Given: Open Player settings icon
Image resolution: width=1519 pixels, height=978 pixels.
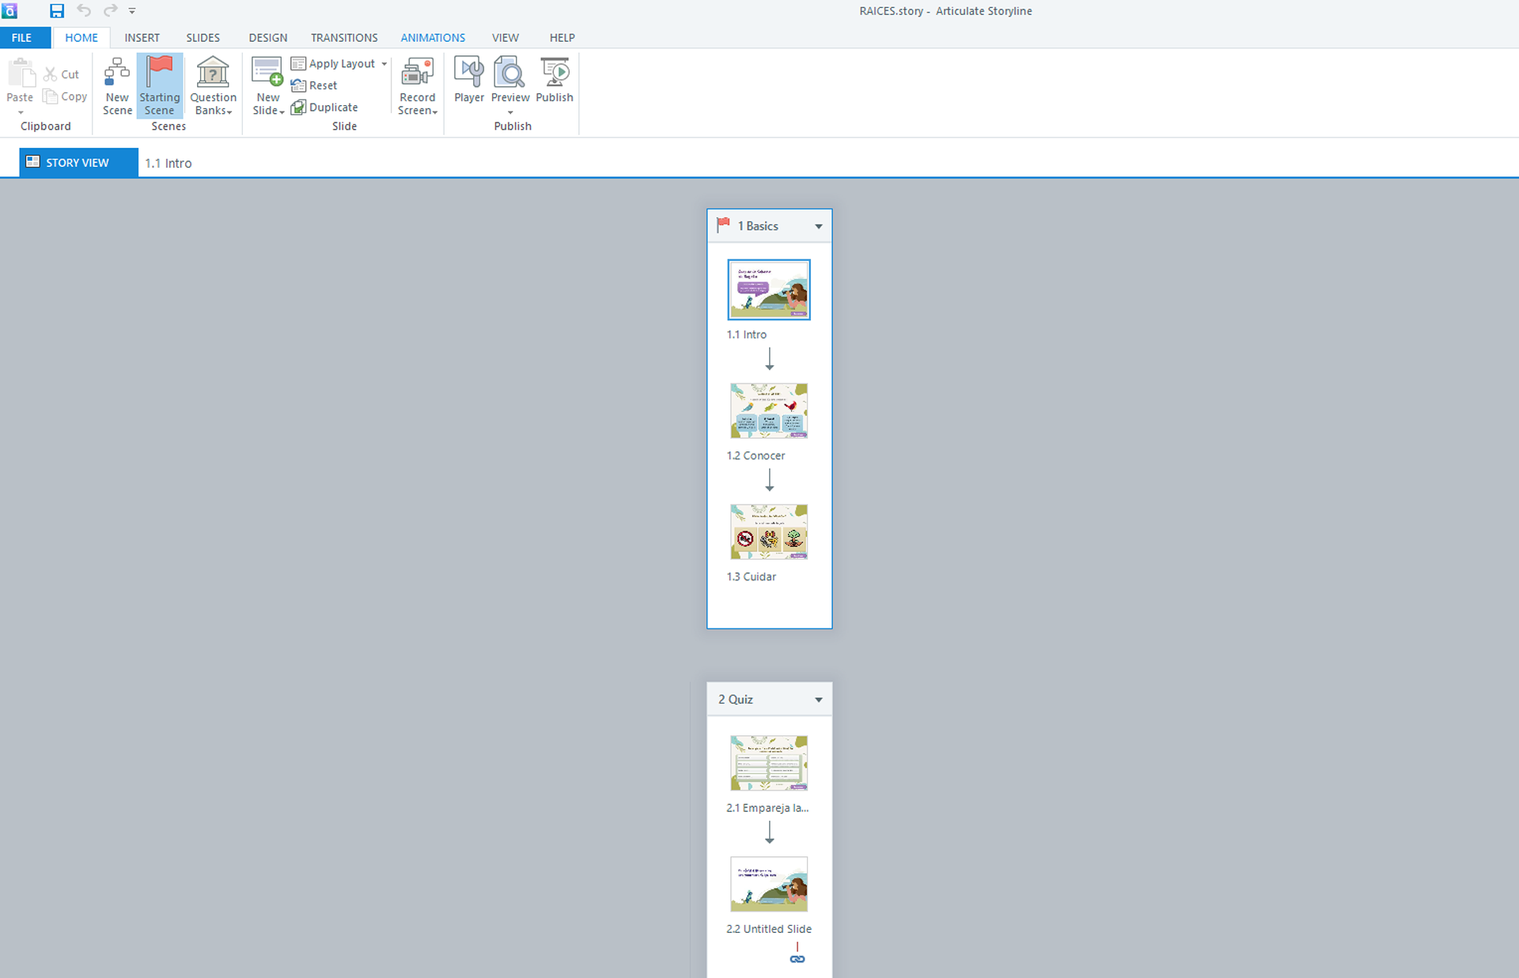Looking at the screenshot, I should coord(468,74).
